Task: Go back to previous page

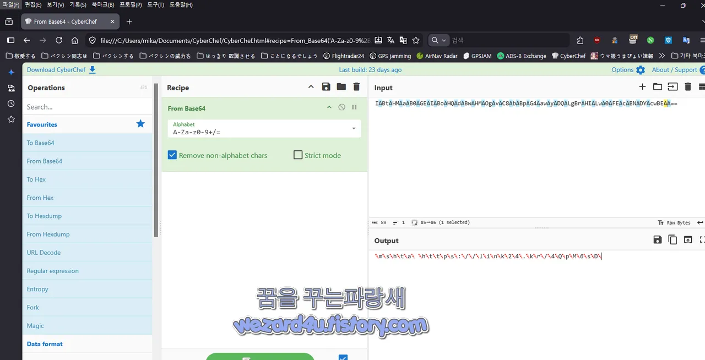Action: click(x=26, y=40)
